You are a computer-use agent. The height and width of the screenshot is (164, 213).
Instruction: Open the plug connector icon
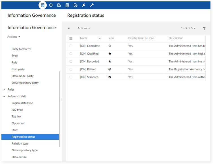tap(83, 5)
